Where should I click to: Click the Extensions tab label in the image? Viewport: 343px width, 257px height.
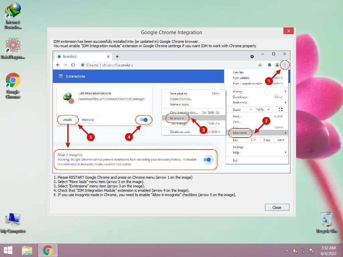(x=70, y=57)
